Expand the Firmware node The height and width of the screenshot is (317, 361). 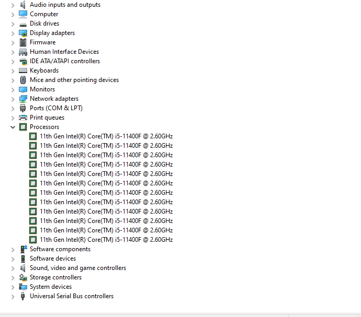tap(13, 43)
